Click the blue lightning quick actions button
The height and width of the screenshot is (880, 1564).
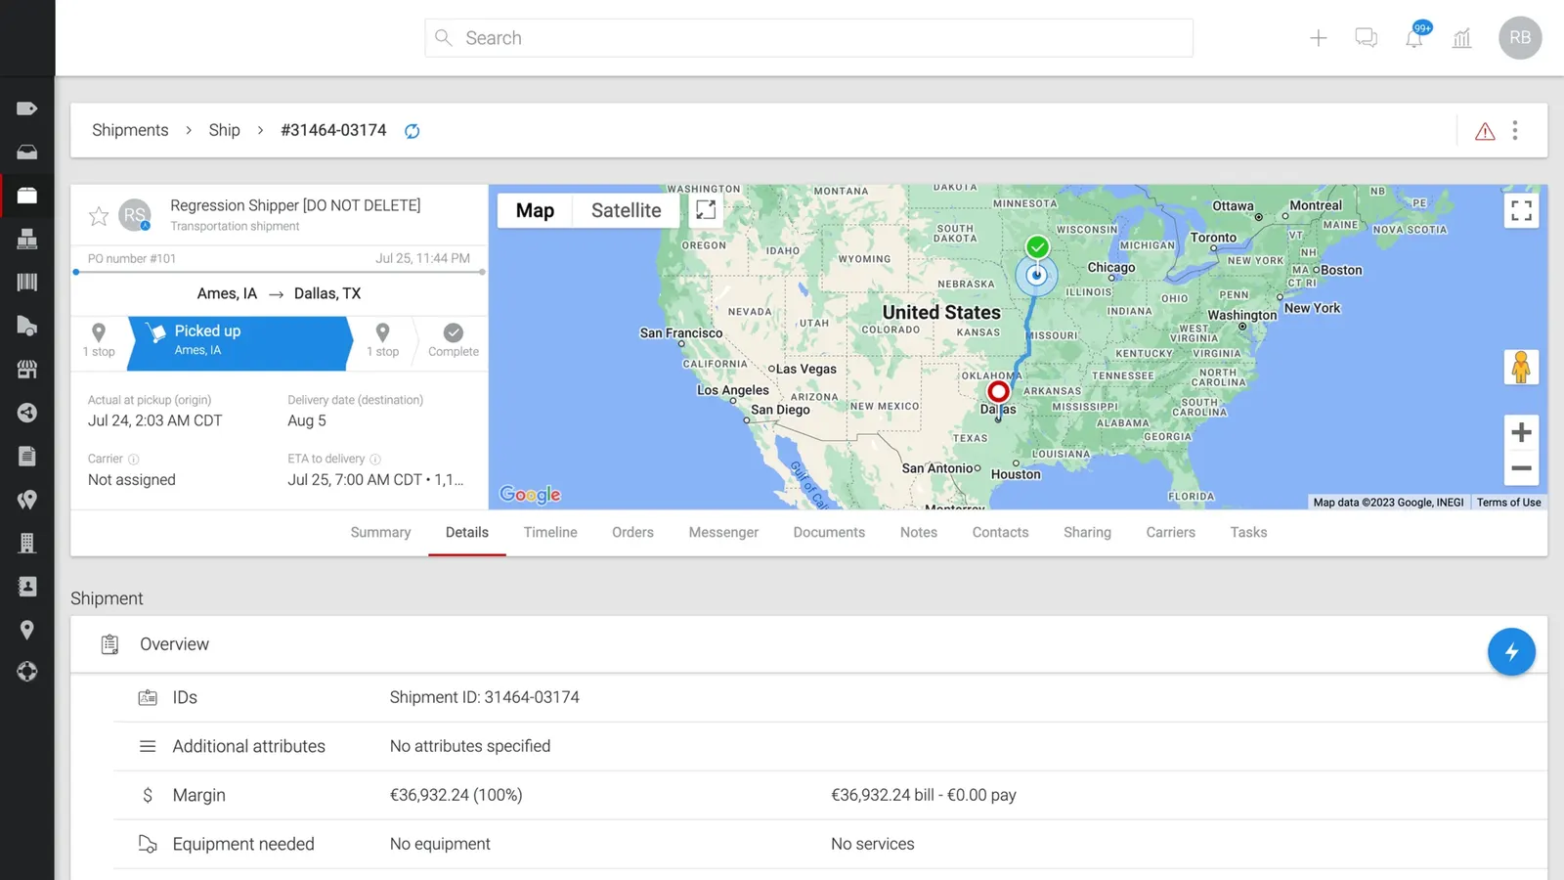click(1511, 652)
